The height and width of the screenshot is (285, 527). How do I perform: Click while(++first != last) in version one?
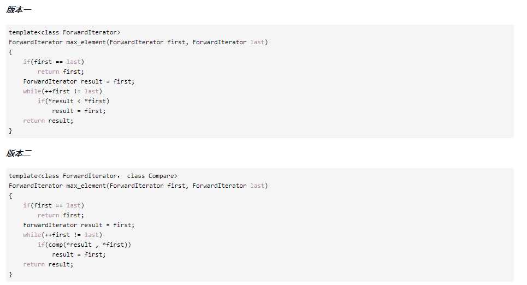(x=62, y=91)
